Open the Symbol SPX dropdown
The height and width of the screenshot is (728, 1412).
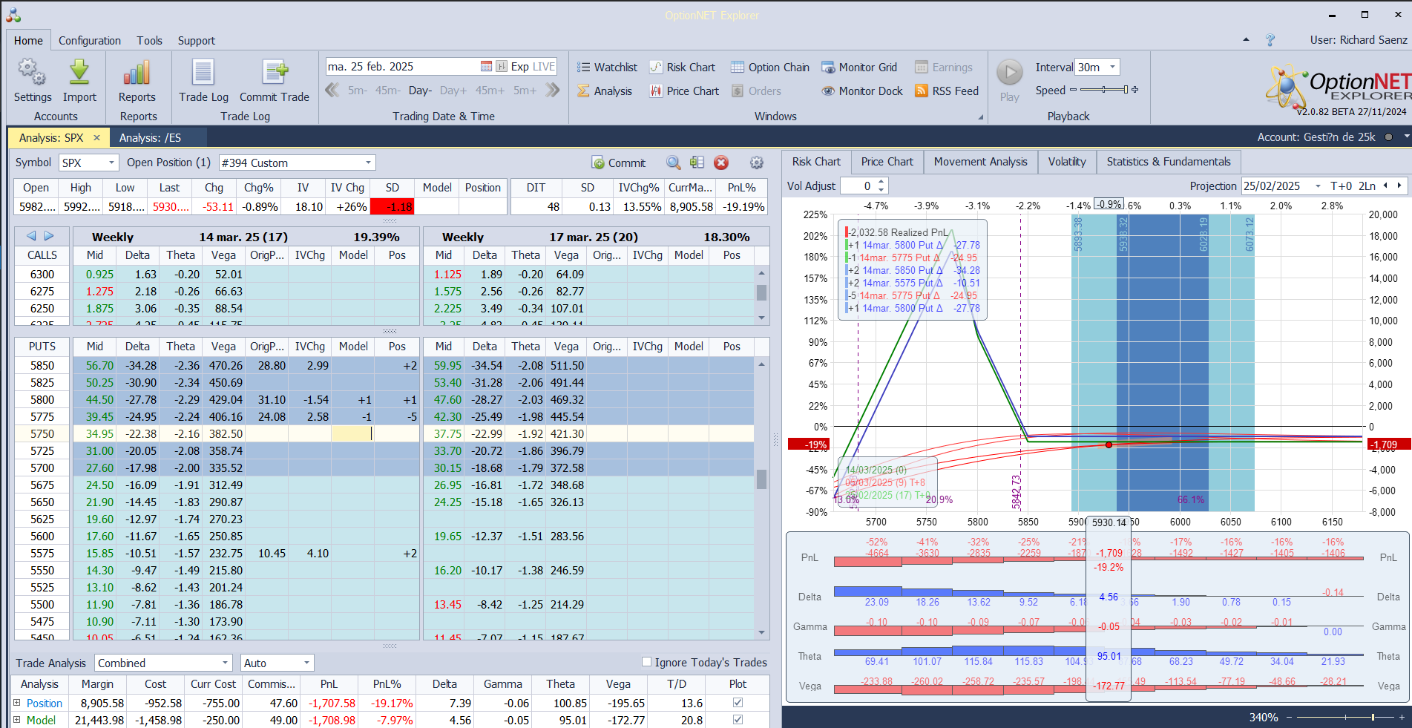click(111, 163)
